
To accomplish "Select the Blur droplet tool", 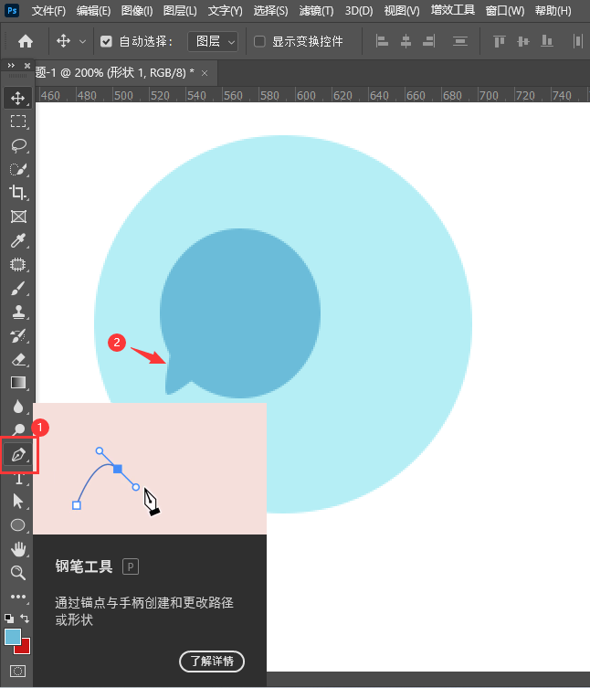I will 17,407.
